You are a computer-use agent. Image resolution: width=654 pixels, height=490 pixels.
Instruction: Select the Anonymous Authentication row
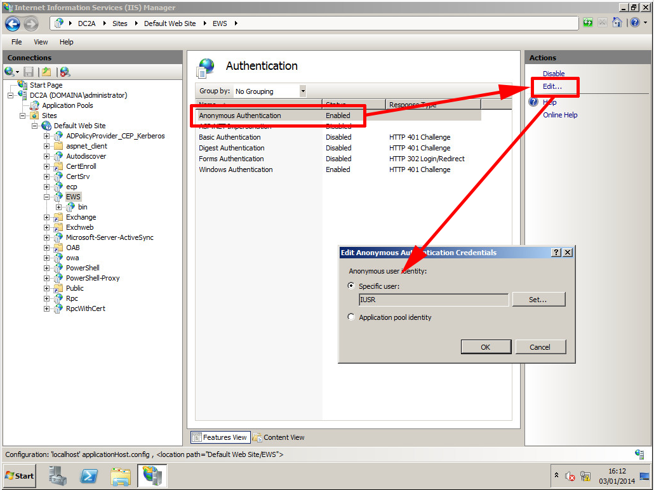pyautogui.click(x=338, y=116)
